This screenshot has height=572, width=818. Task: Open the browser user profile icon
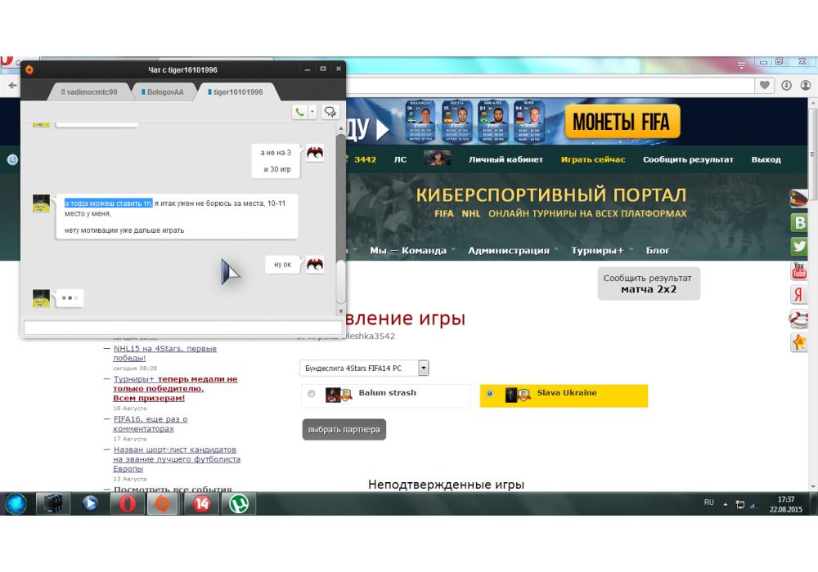tap(806, 85)
